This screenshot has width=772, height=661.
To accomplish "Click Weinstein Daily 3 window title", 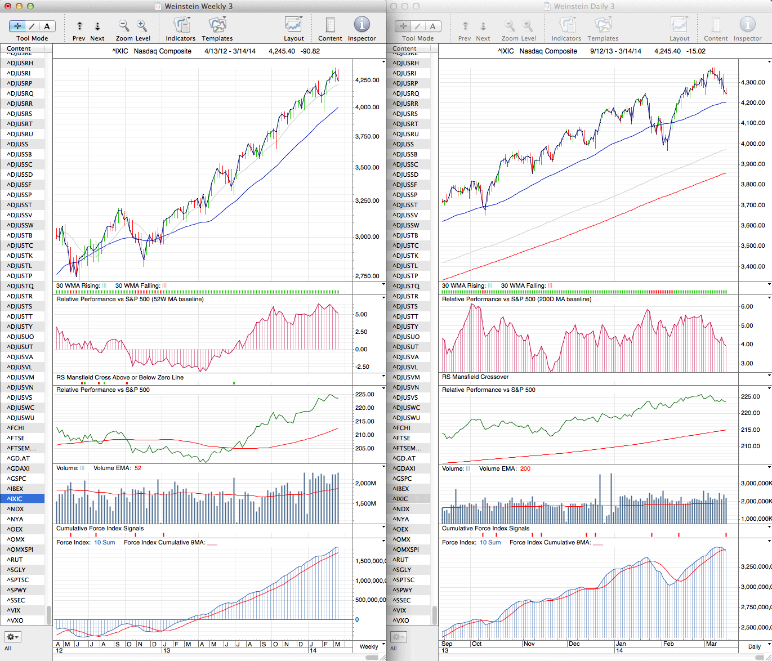I will pyautogui.click(x=584, y=6).
